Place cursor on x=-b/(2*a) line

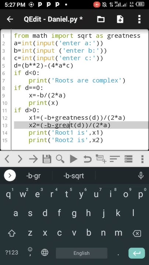[47, 95]
